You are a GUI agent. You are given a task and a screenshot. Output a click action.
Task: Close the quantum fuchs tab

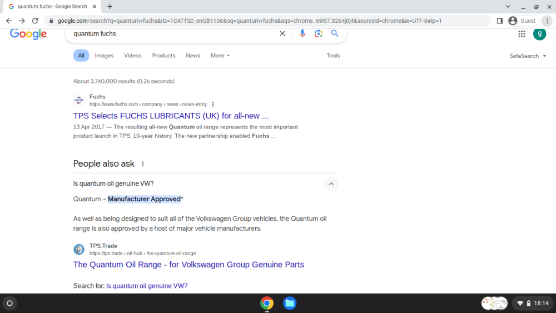[95, 6]
